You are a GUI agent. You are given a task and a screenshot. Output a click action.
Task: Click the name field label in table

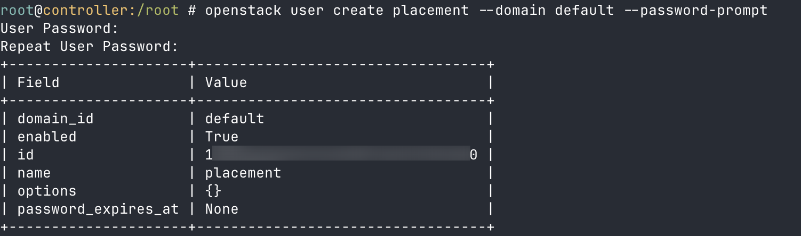pos(34,173)
